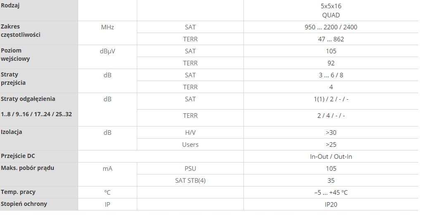Screen dimensions: 422x215
Task: Click the Poziom wejściowy row label
Action: 16,55
